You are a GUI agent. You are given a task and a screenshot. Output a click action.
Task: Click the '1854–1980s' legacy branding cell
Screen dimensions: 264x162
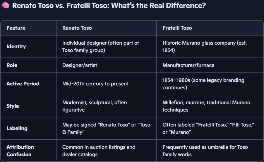(203, 84)
